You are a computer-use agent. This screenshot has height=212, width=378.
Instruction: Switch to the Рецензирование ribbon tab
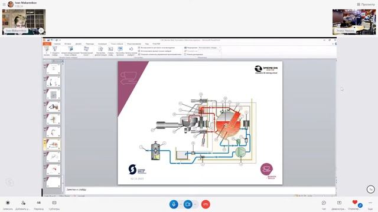click(134, 44)
